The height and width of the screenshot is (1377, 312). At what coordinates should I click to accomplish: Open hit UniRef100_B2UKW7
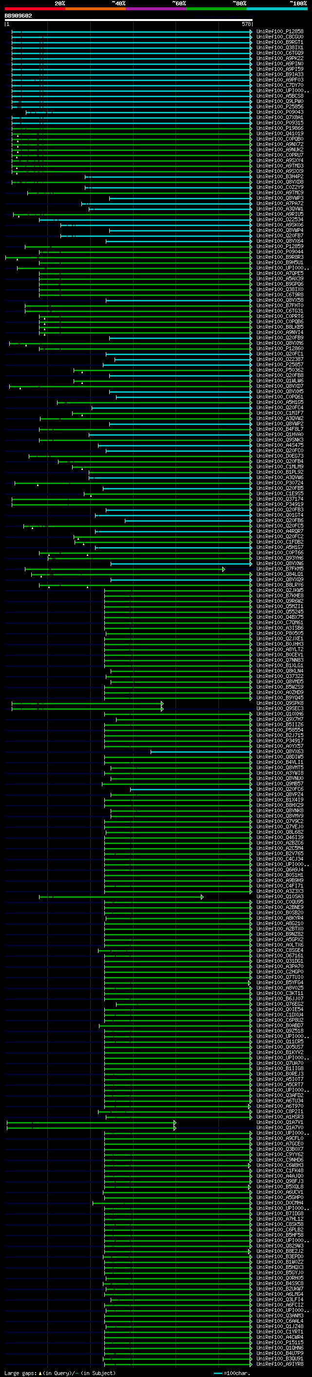280,1289
